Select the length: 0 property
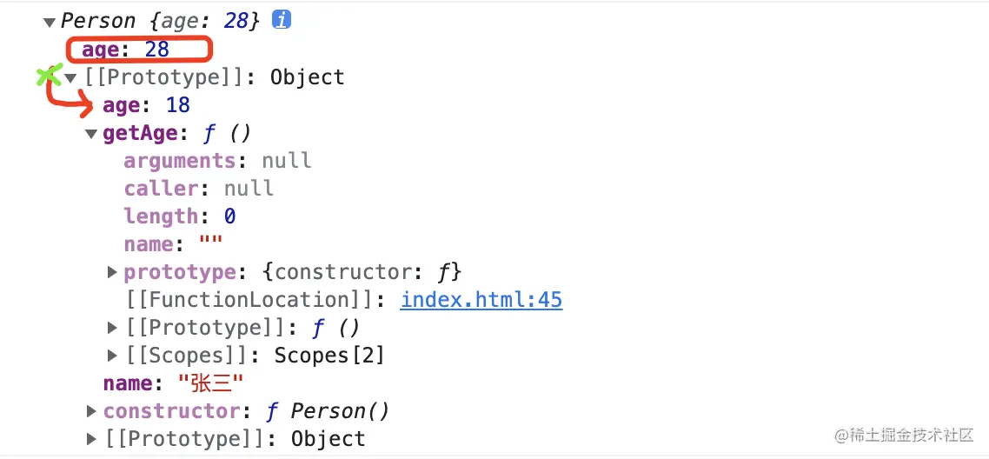The image size is (989, 459). [x=179, y=216]
